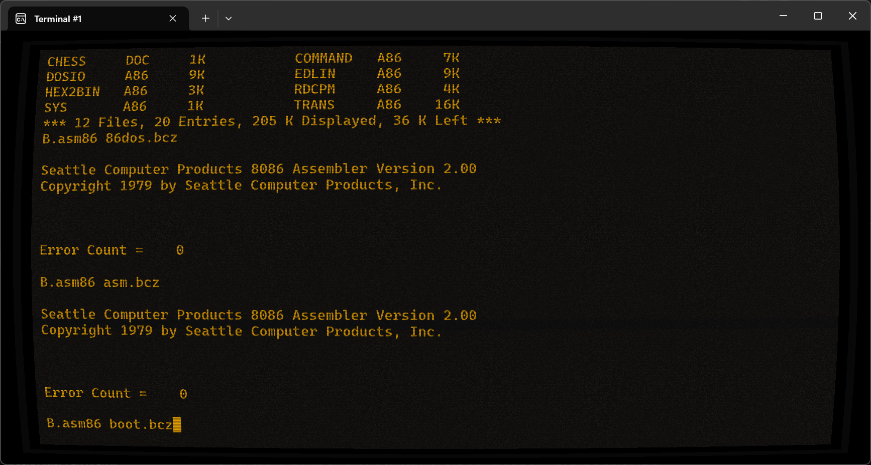The image size is (871, 465).
Task: Click the Copyright 1979 line below the 86dos.bcz banner
Action: pyautogui.click(x=241, y=186)
